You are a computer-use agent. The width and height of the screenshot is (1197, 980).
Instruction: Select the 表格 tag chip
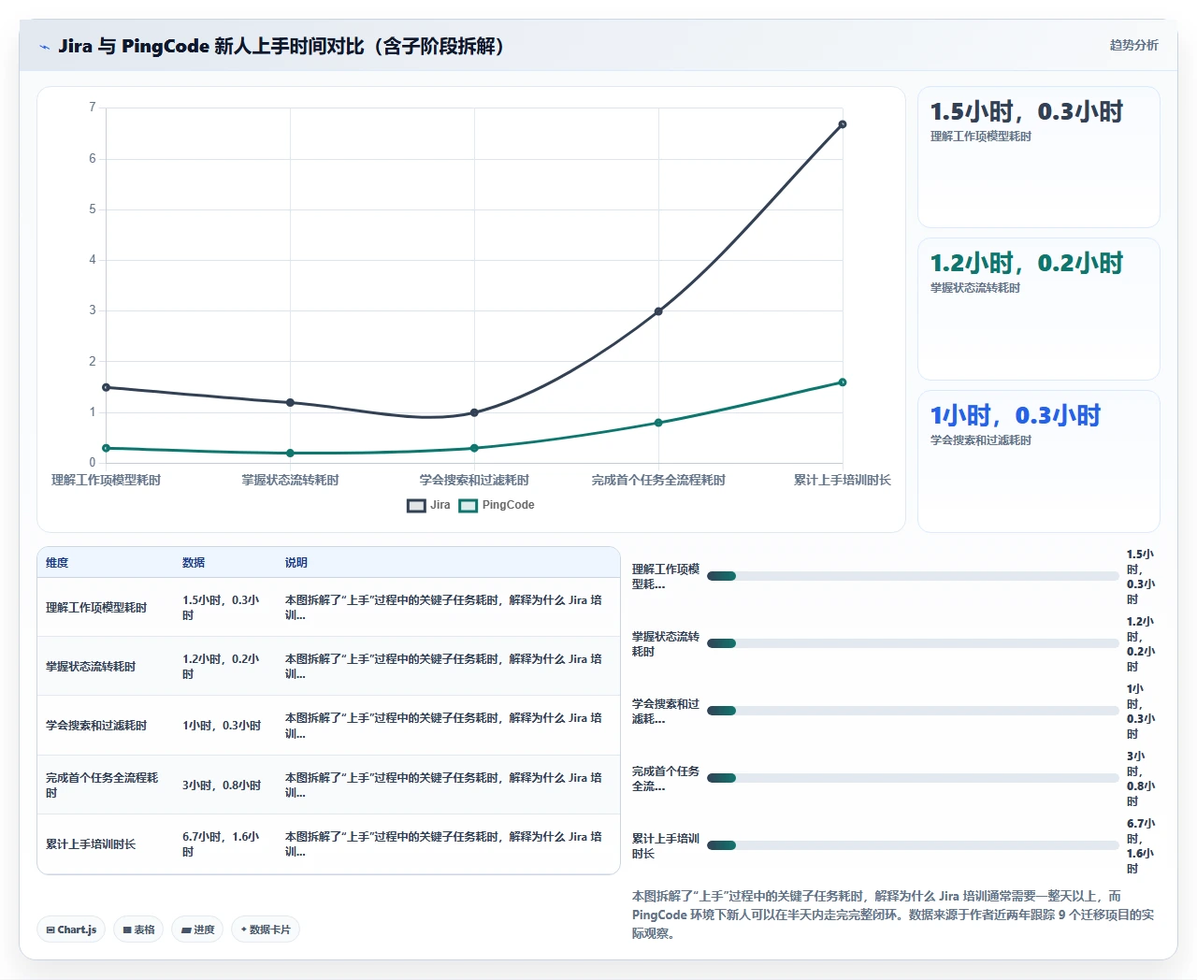pos(138,930)
